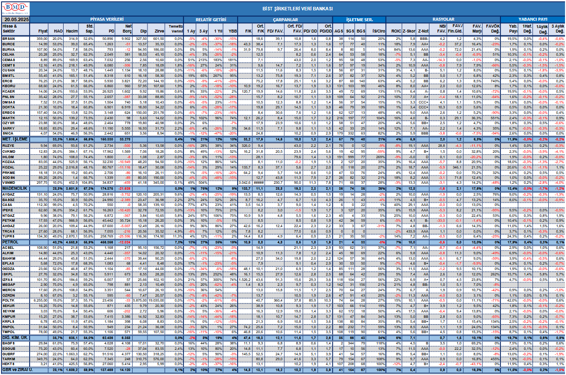Select the RELATİF GETİRİ group header
The width and height of the screenshot is (566, 375).
[x=211, y=20]
